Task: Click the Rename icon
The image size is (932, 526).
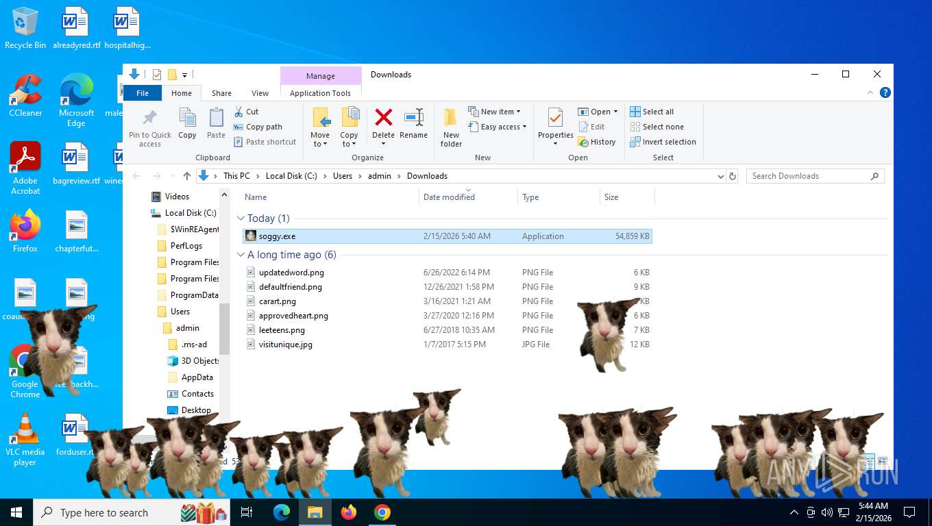Action: tap(413, 117)
